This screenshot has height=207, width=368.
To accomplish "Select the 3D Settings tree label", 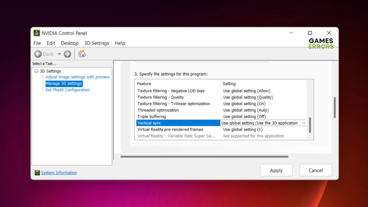I will (50, 71).
